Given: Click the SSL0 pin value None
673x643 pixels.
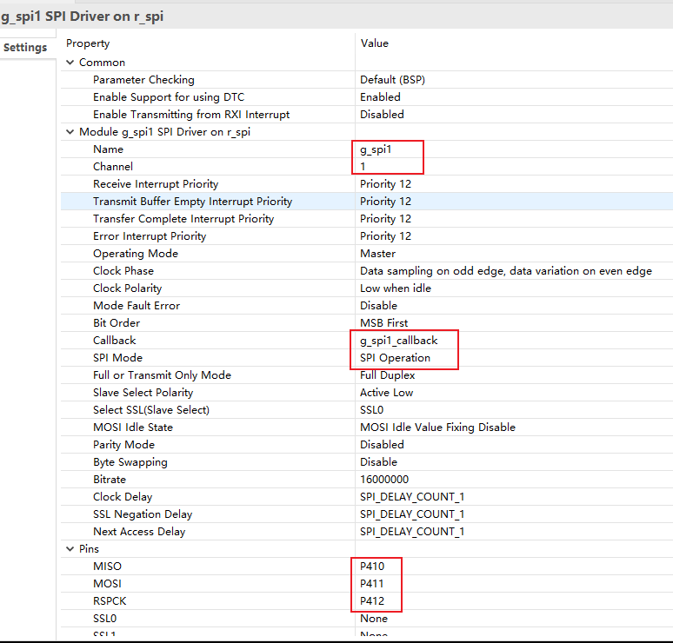Looking at the screenshot, I should pos(374,619).
